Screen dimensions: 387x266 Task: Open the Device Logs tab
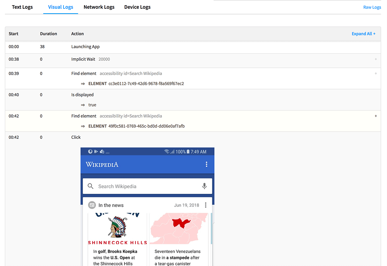coord(137,7)
